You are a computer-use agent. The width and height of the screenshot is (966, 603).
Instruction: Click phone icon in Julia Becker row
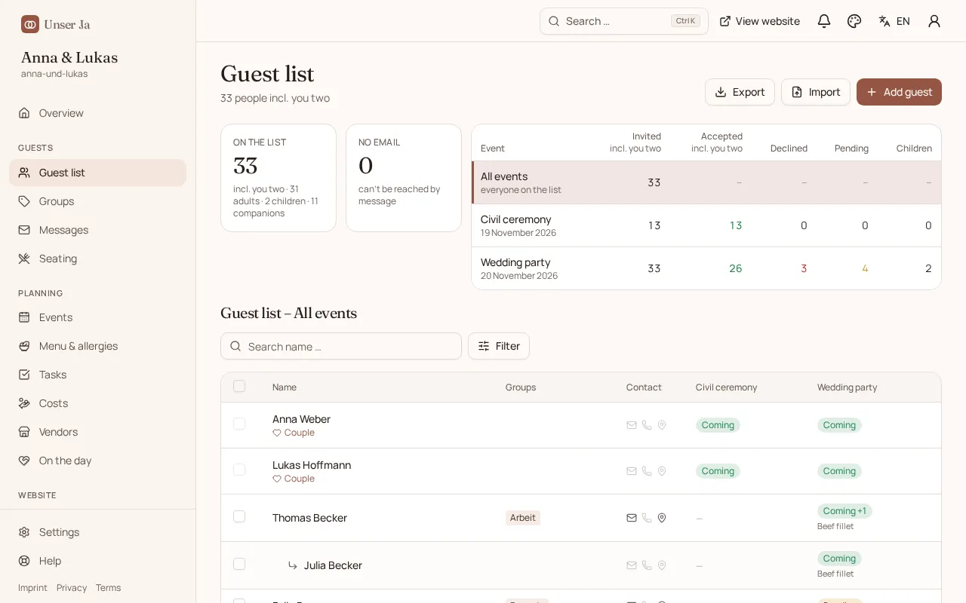(647, 565)
